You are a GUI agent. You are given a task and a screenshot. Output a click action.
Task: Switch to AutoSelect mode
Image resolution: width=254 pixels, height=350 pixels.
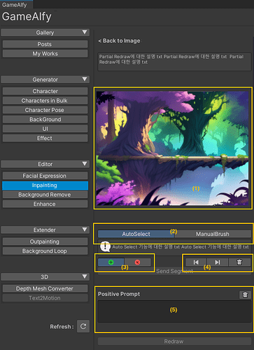[136, 234]
